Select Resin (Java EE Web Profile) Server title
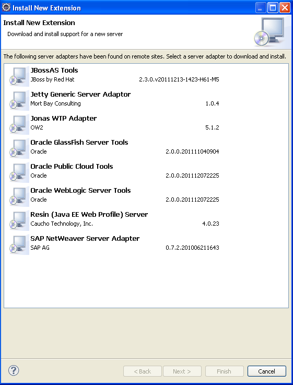 tap(89, 215)
